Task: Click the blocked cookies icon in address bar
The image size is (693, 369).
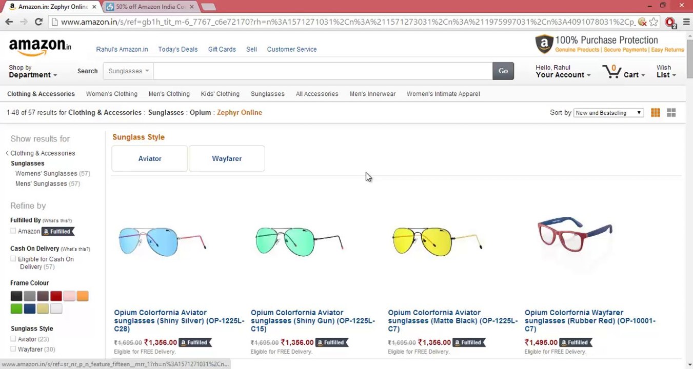Action: 642,22
